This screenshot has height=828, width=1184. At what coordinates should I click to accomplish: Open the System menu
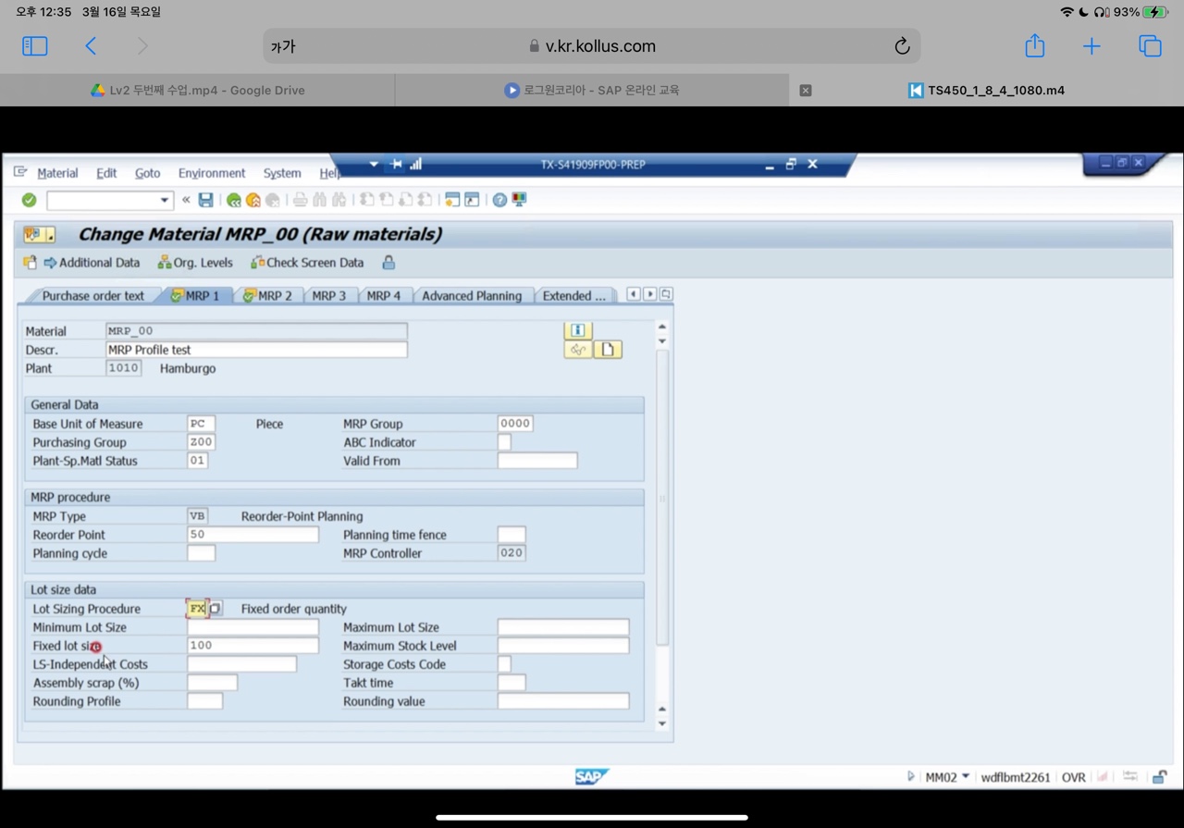point(282,173)
